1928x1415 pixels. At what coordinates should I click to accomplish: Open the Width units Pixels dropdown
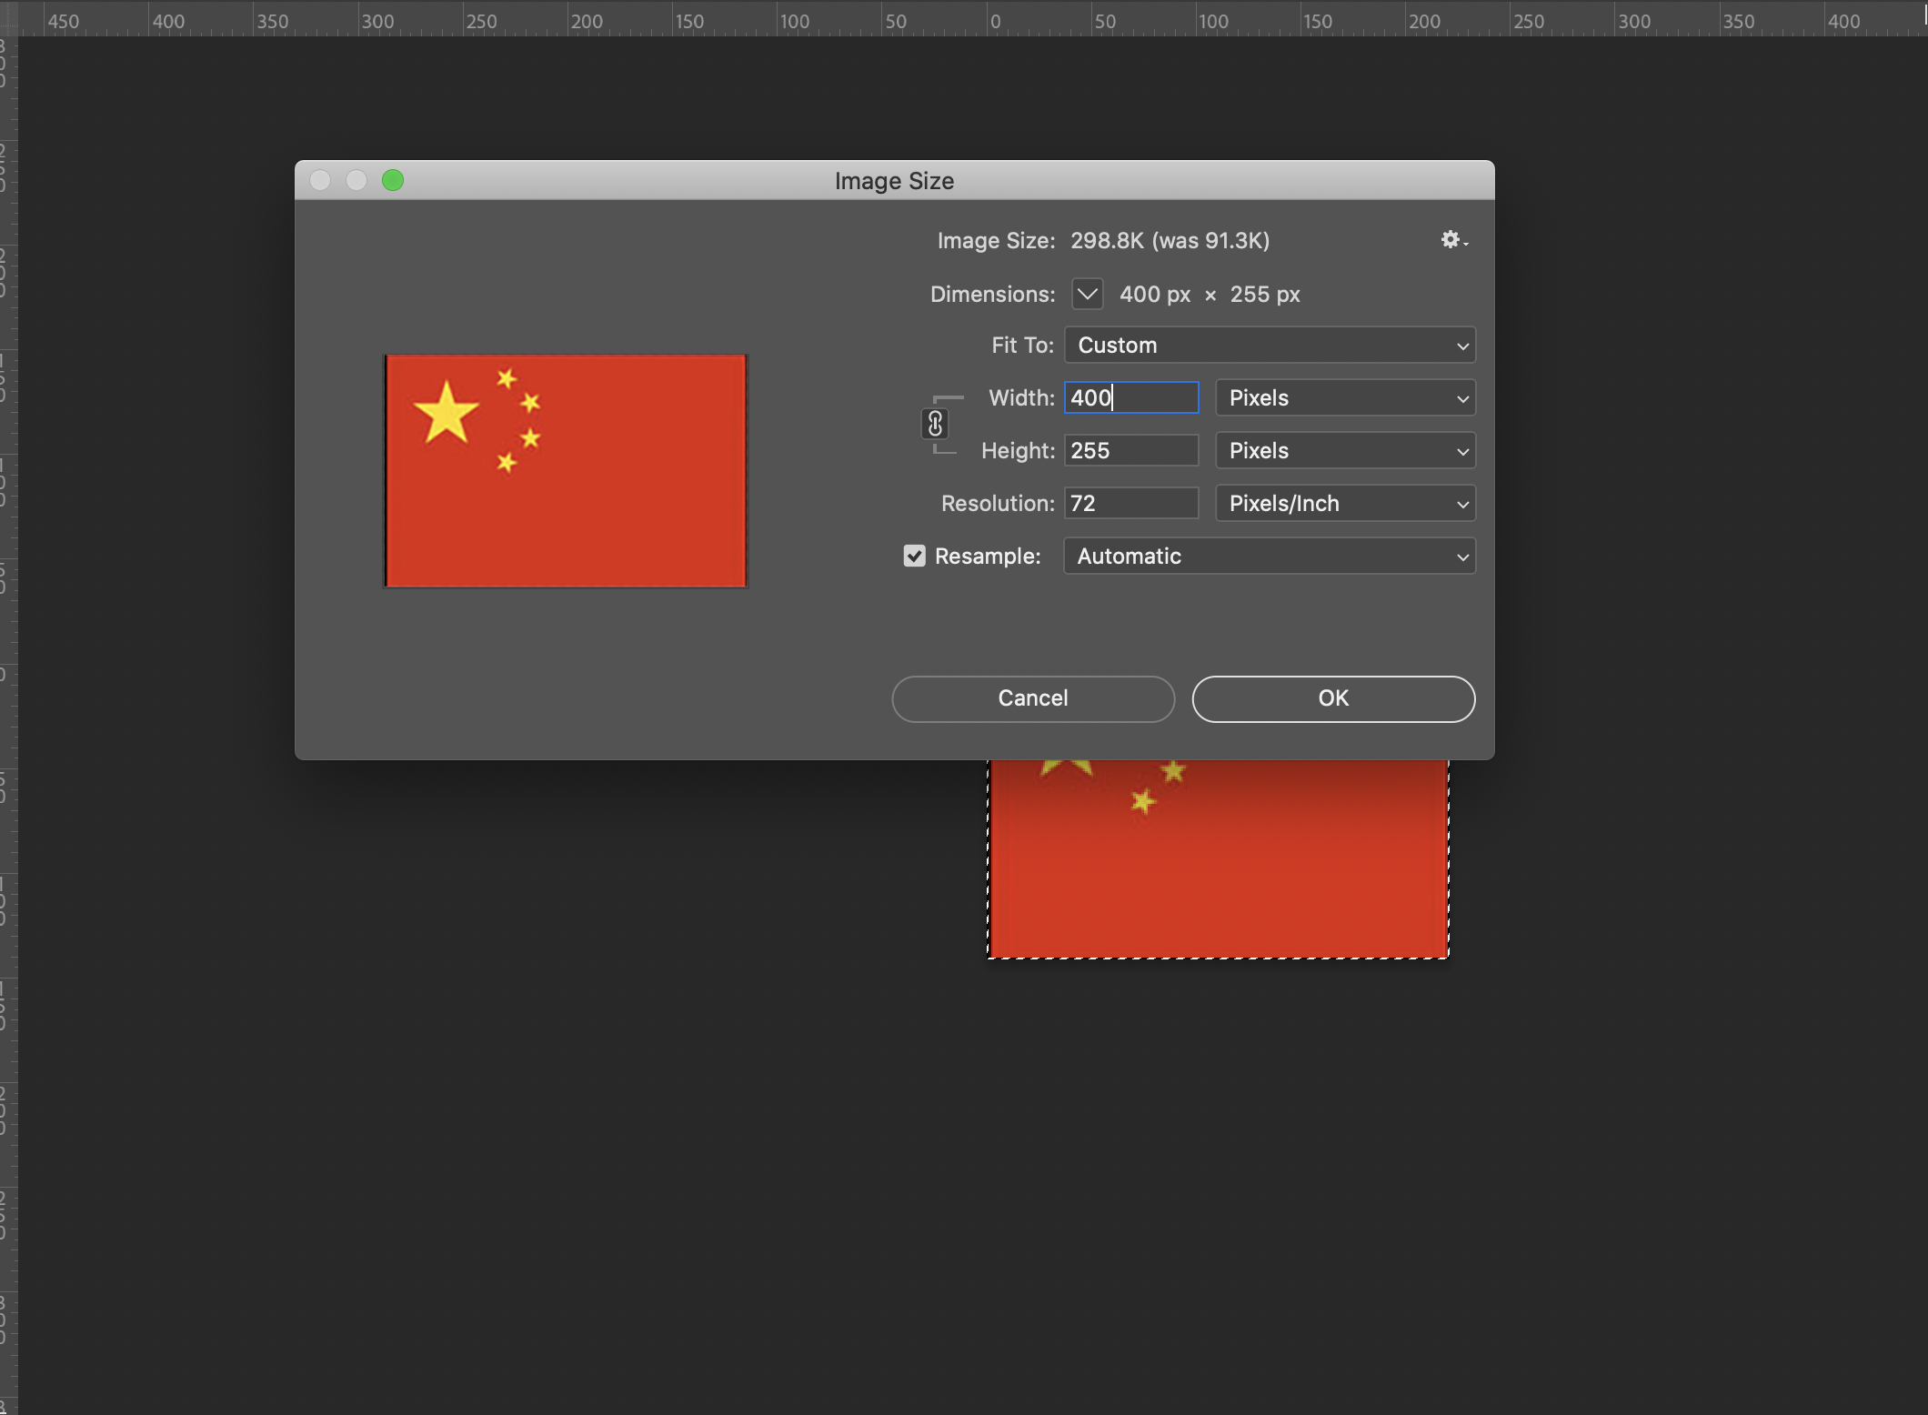point(1345,398)
